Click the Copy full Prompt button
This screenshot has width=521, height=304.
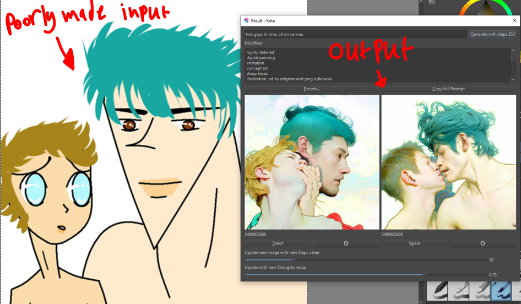point(448,89)
